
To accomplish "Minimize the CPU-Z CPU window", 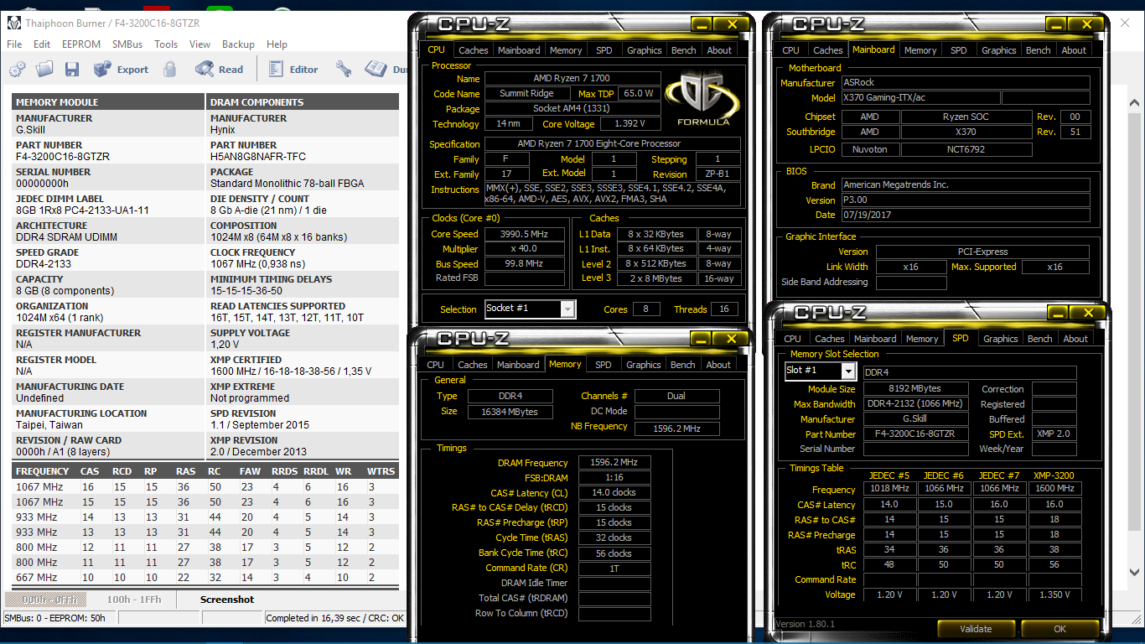I will [x=702, y=24].
